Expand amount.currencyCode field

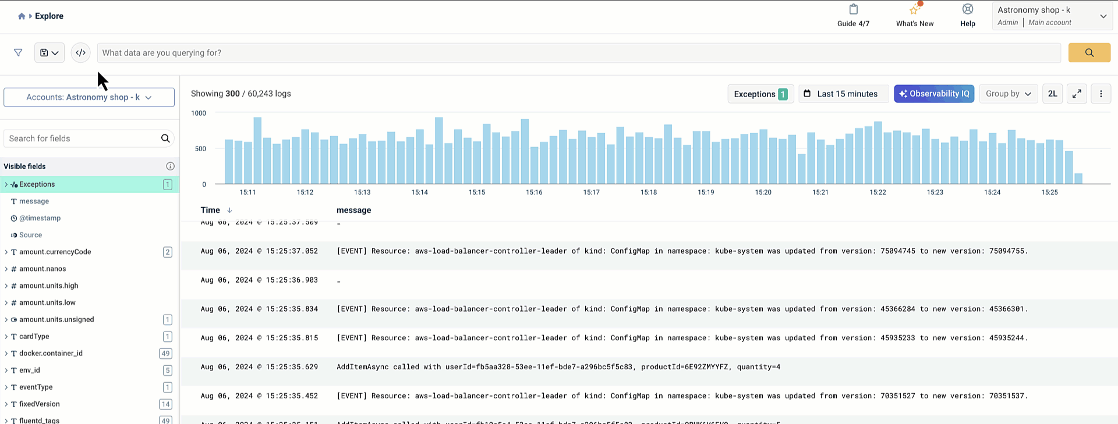(x=6, y=252)
